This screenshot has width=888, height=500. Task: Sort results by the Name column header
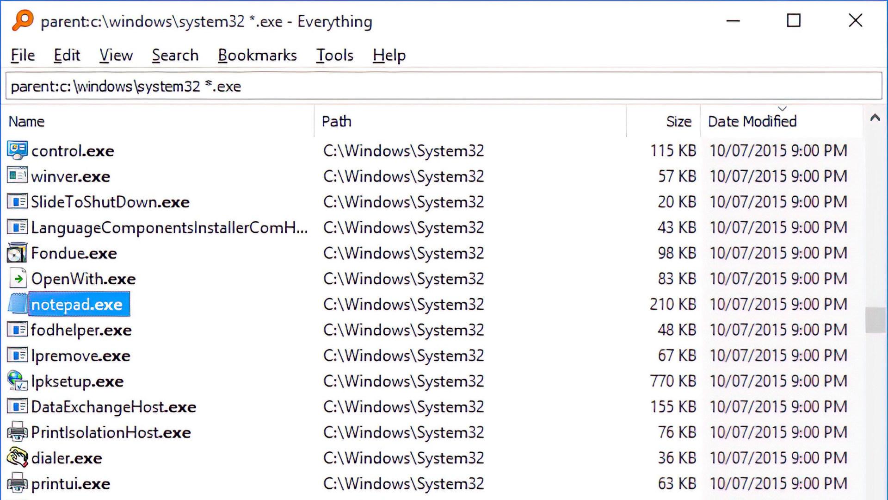157,121
